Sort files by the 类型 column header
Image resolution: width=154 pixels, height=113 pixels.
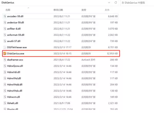pos(84,10)
